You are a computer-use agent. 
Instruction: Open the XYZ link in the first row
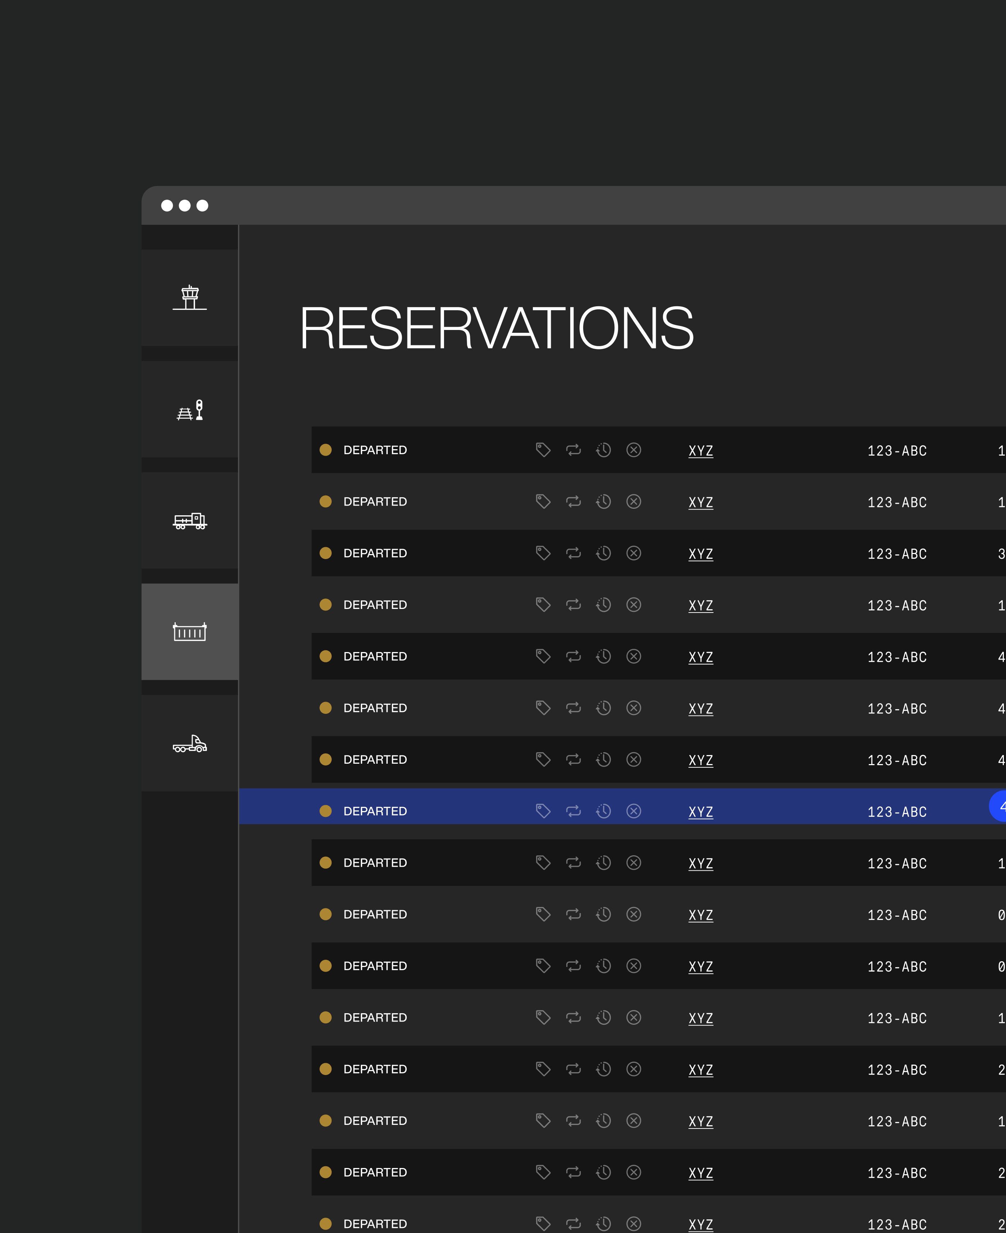701,451
